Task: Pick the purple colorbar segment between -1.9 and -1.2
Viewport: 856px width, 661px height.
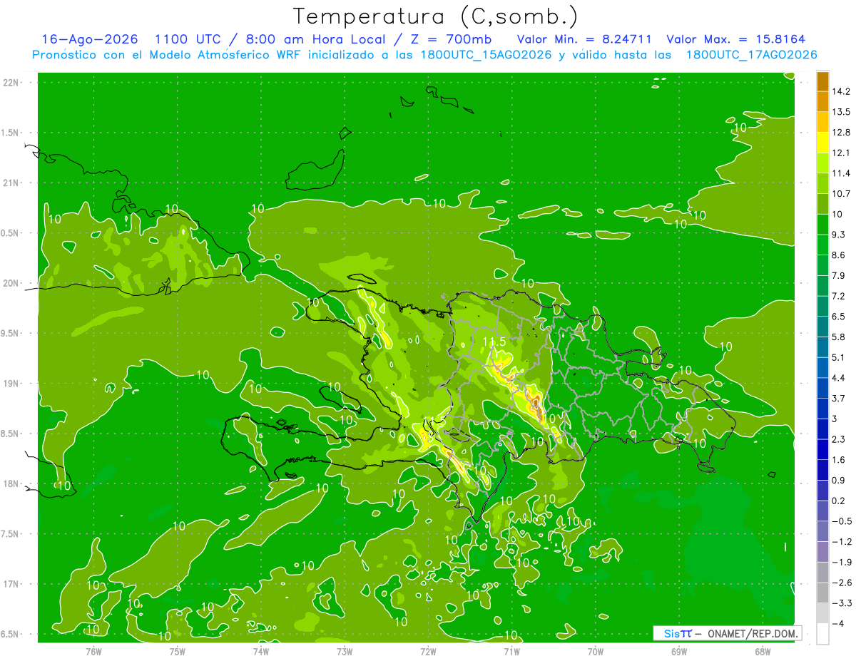Action: click(x=822, y=552)
